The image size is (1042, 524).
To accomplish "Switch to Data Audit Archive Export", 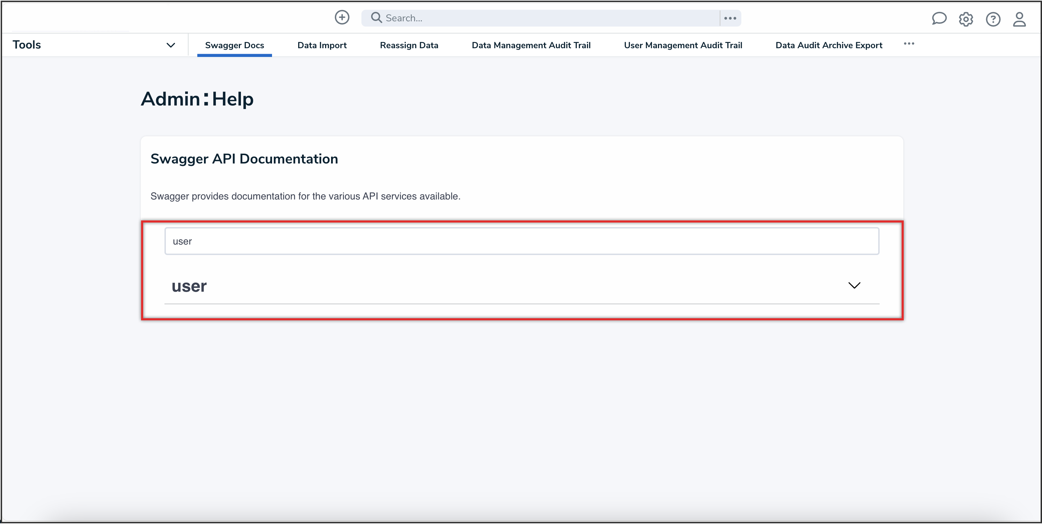I will coord(828,45).
